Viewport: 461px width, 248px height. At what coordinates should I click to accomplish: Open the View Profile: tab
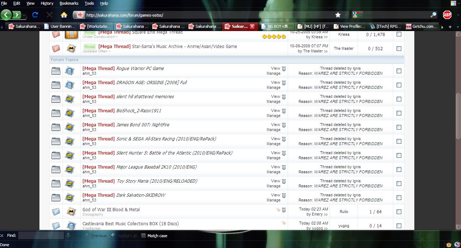point(349,26)
